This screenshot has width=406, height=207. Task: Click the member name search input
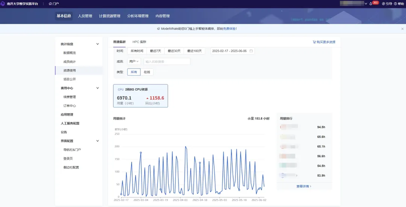click(167, 61)
